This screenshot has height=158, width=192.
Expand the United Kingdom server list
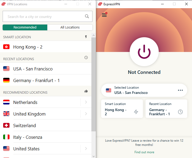86,114
